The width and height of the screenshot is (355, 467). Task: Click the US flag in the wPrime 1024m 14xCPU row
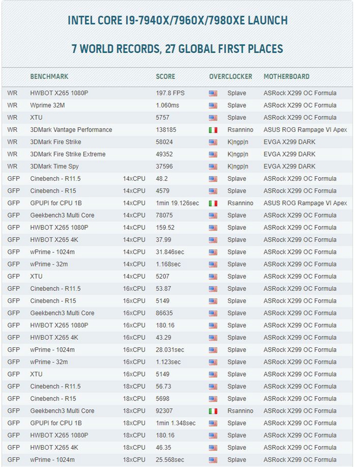click(213, 252)
